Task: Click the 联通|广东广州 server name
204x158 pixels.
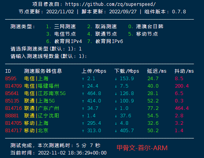Action: coord(41,108)
